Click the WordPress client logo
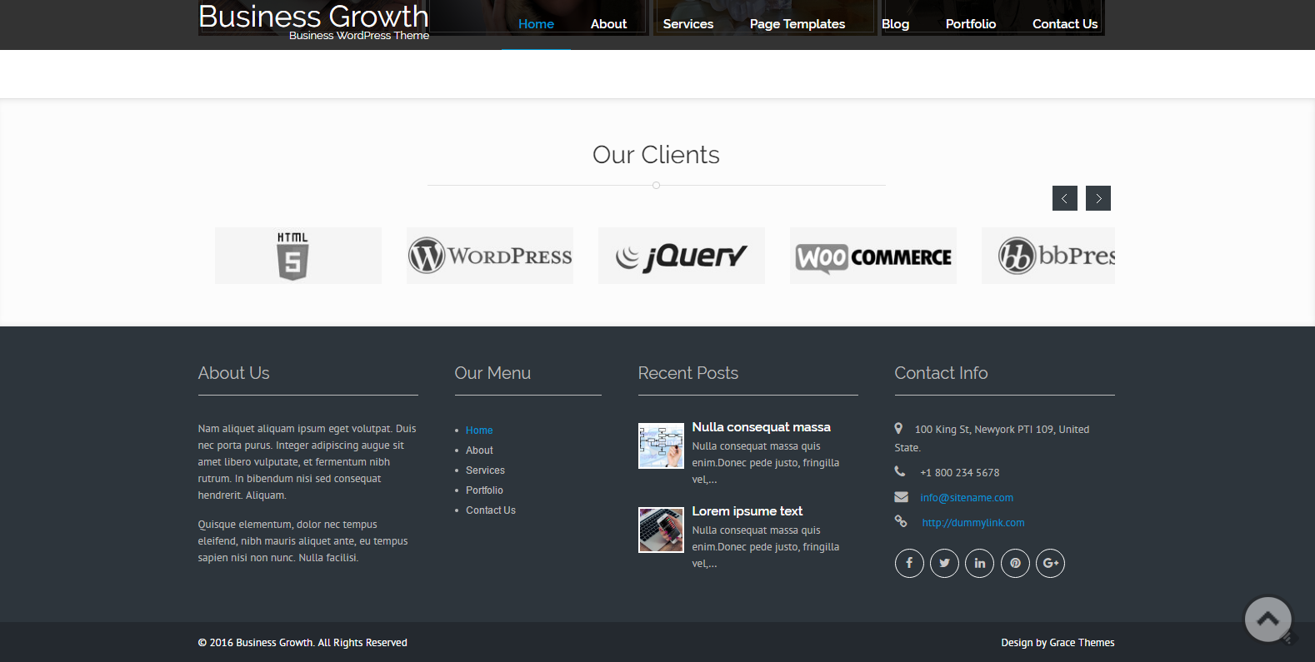Screen dimensions: 1315x662 pos(490,256)
